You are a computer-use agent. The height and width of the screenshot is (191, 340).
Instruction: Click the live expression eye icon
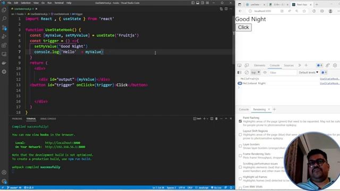[265, 73]
